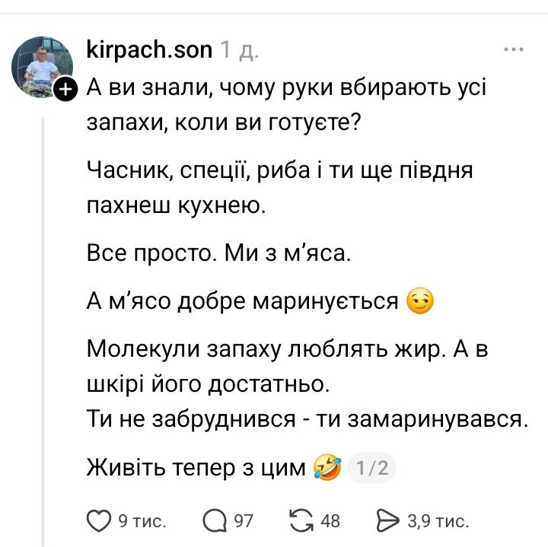Viewport: 548px width, 547px height.
Task: Open the kirpach.son username link
Action: 150,49
